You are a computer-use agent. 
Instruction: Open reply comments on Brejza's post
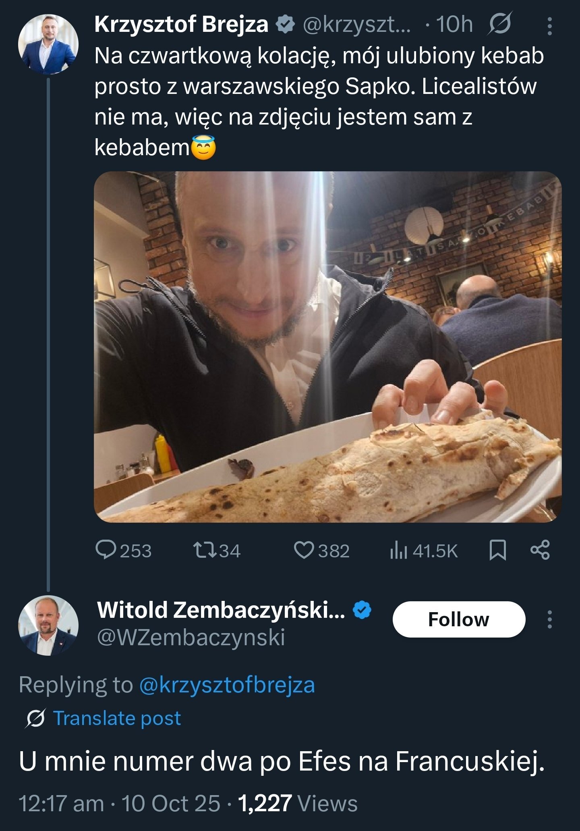click(x=123, y=551)
